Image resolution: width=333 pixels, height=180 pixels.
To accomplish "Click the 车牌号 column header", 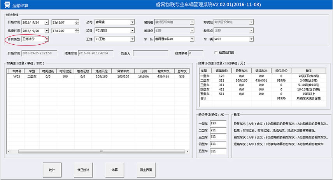I will click(17, 71).
